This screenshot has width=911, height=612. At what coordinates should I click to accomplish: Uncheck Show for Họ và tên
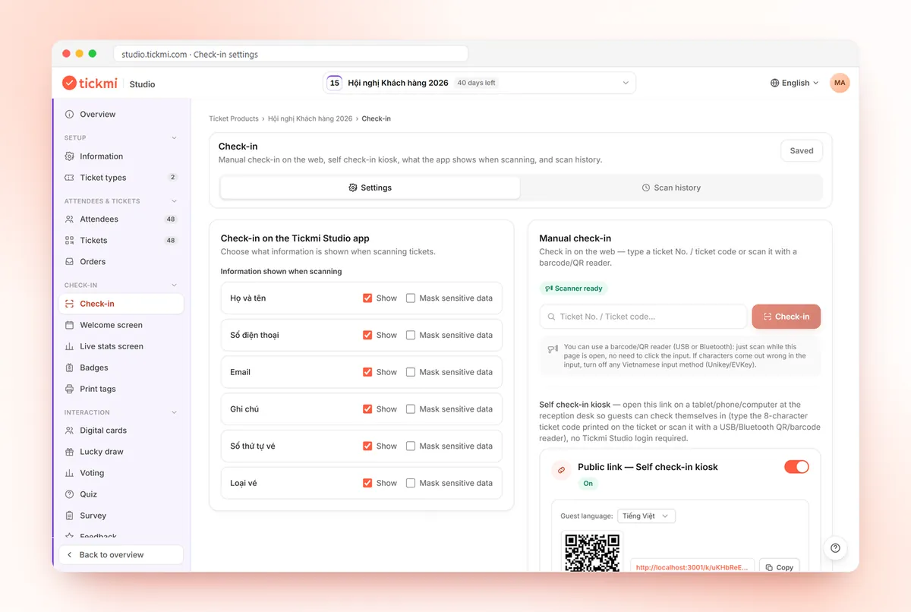367,298
